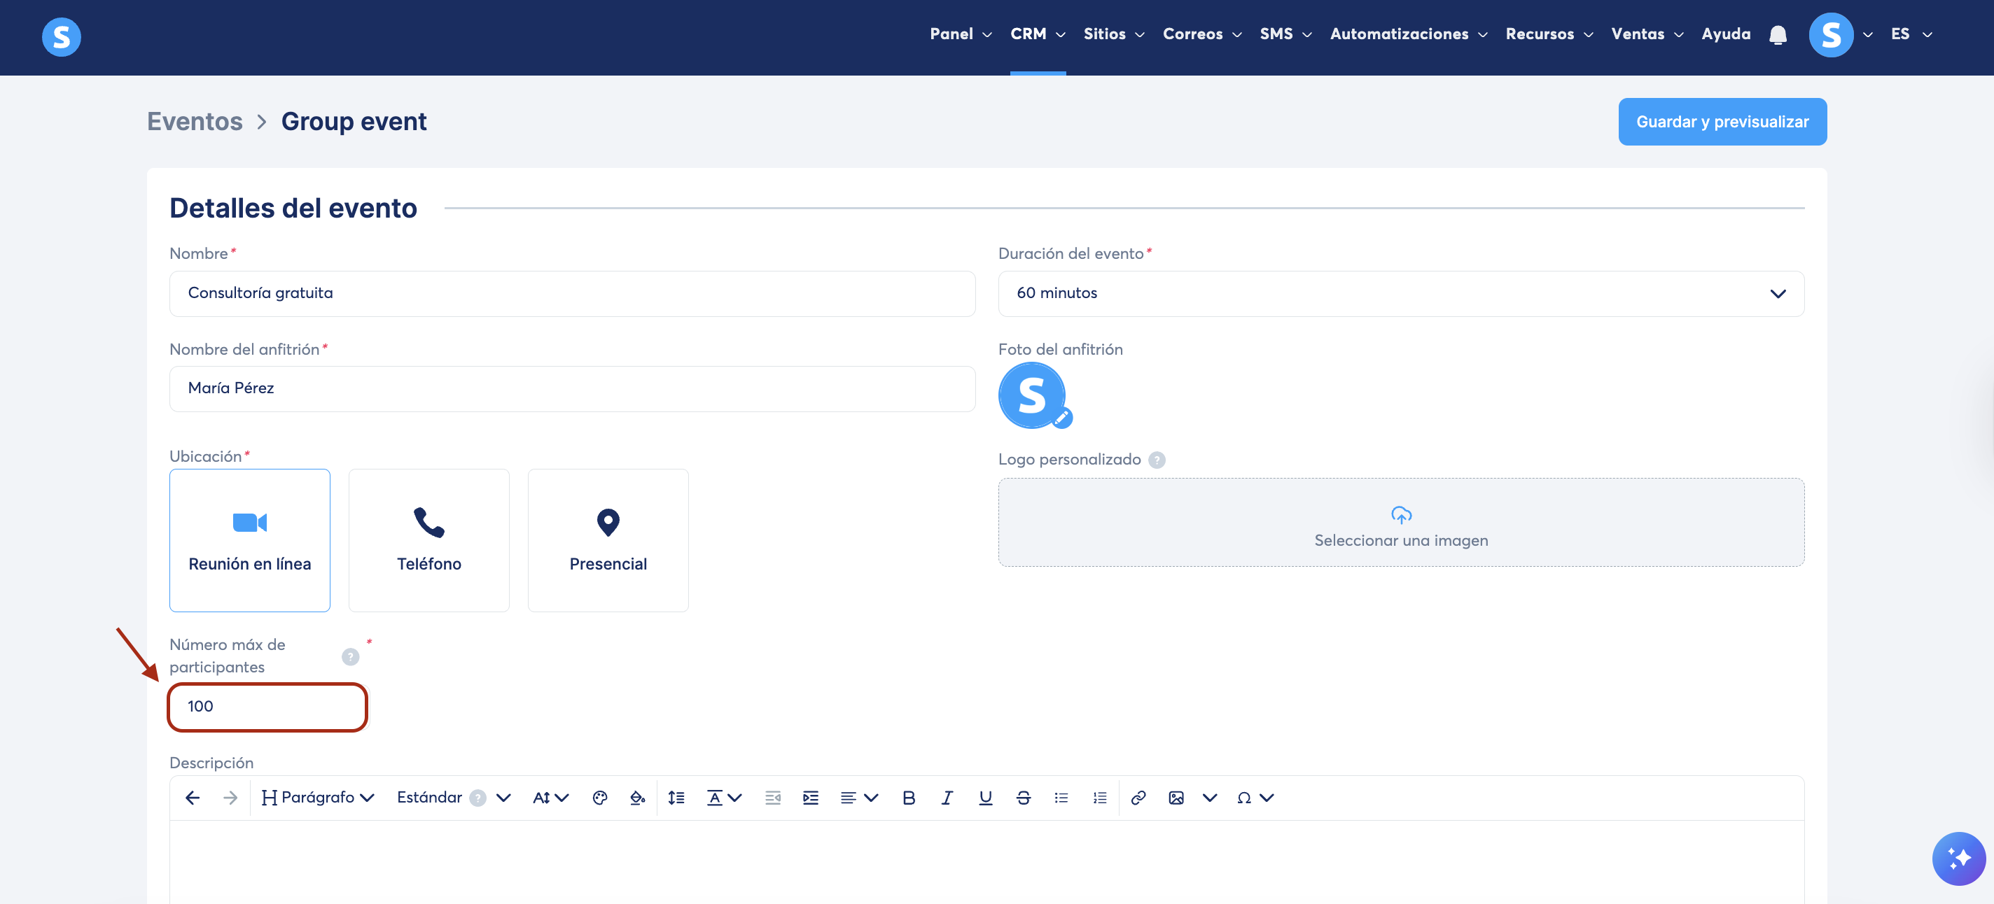
Task: Click the bulleted list icon
Action: [1061, 798]
